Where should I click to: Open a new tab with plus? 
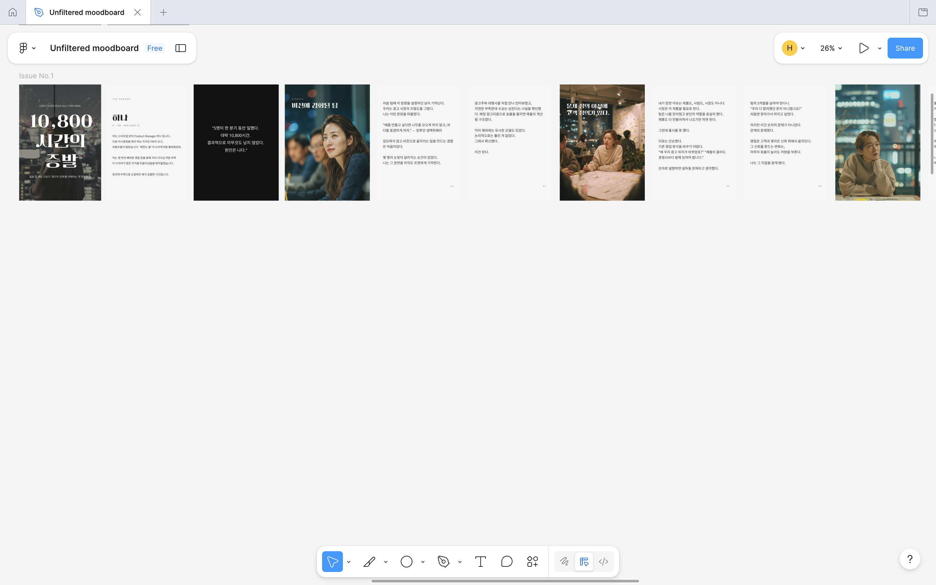tap(163, 12)
